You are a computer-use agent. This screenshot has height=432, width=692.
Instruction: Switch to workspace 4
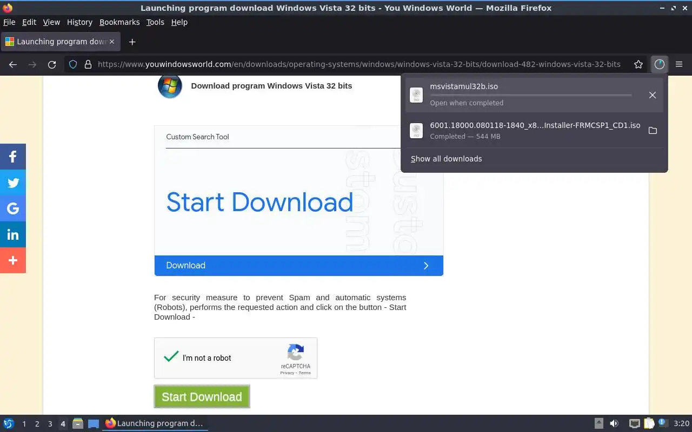[63, 424]
